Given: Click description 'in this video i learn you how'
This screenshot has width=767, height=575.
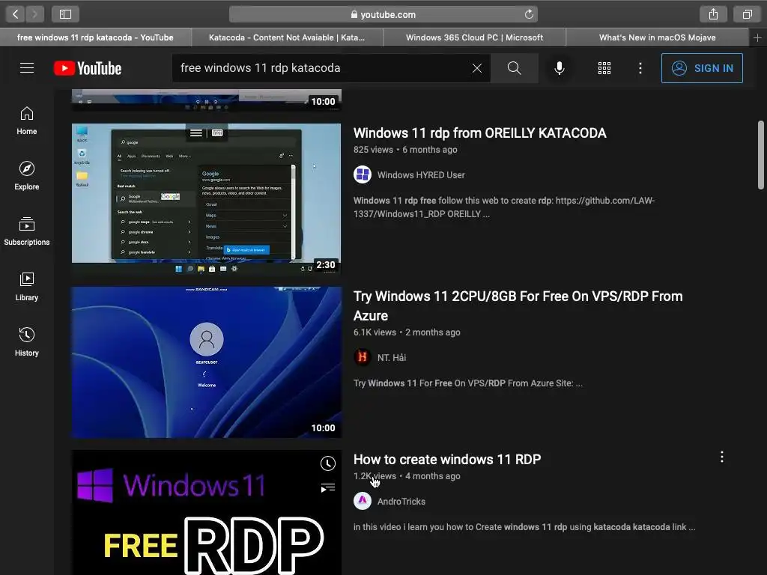Looking at the screenshot, I should 524,527.
